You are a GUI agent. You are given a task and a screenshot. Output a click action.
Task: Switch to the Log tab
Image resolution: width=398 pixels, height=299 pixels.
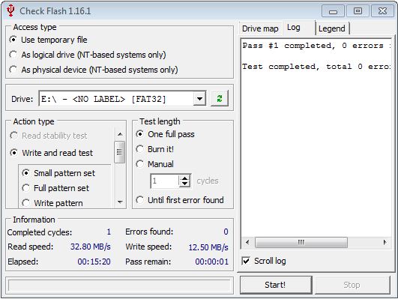coord(298,28)
